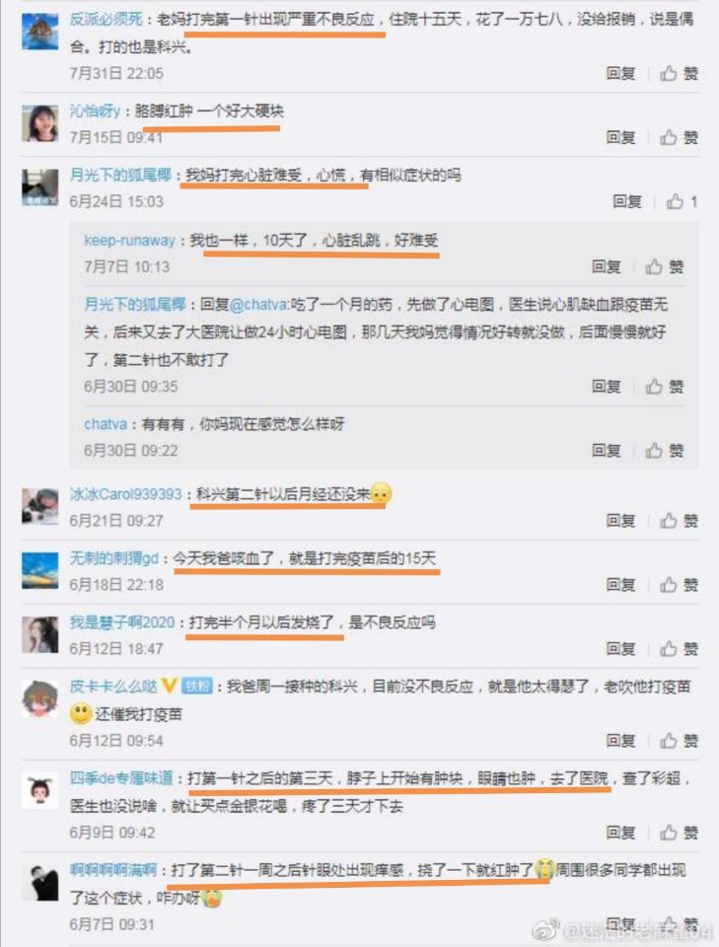Reply to chatva's comment dated 6月30日 09:22
This screenshot has width=719, height=947.
pos(607,451)
